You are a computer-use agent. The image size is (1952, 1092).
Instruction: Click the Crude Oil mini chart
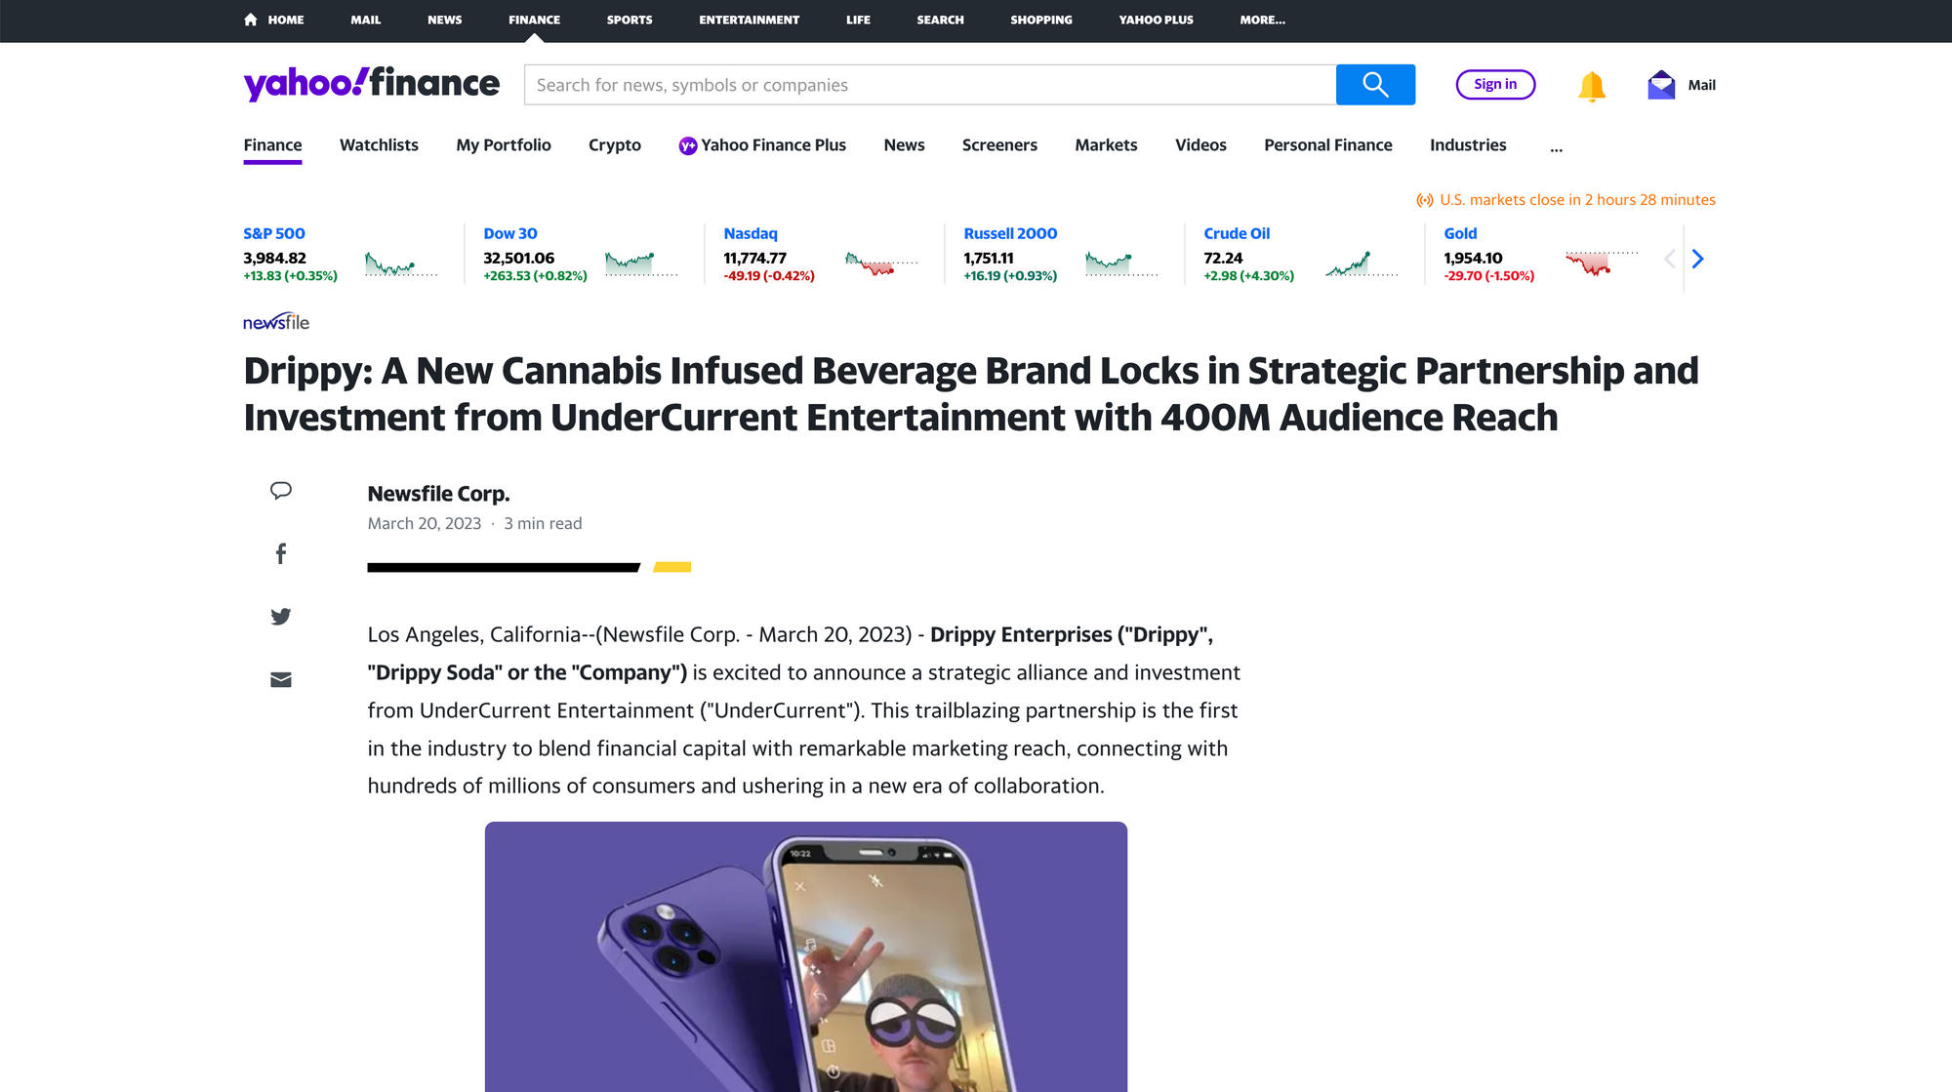[1362, 263]
